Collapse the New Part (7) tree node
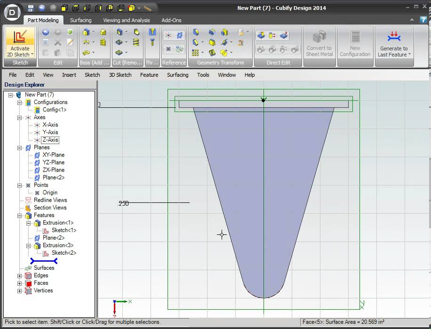The height and width of the screenshot is (329, 431). point(10,95)
